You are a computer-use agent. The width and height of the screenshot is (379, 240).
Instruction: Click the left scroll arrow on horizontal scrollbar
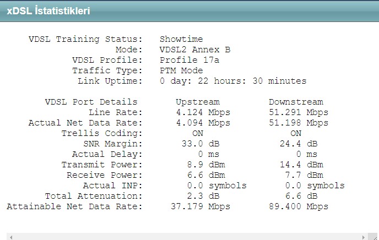click(11, 237)
